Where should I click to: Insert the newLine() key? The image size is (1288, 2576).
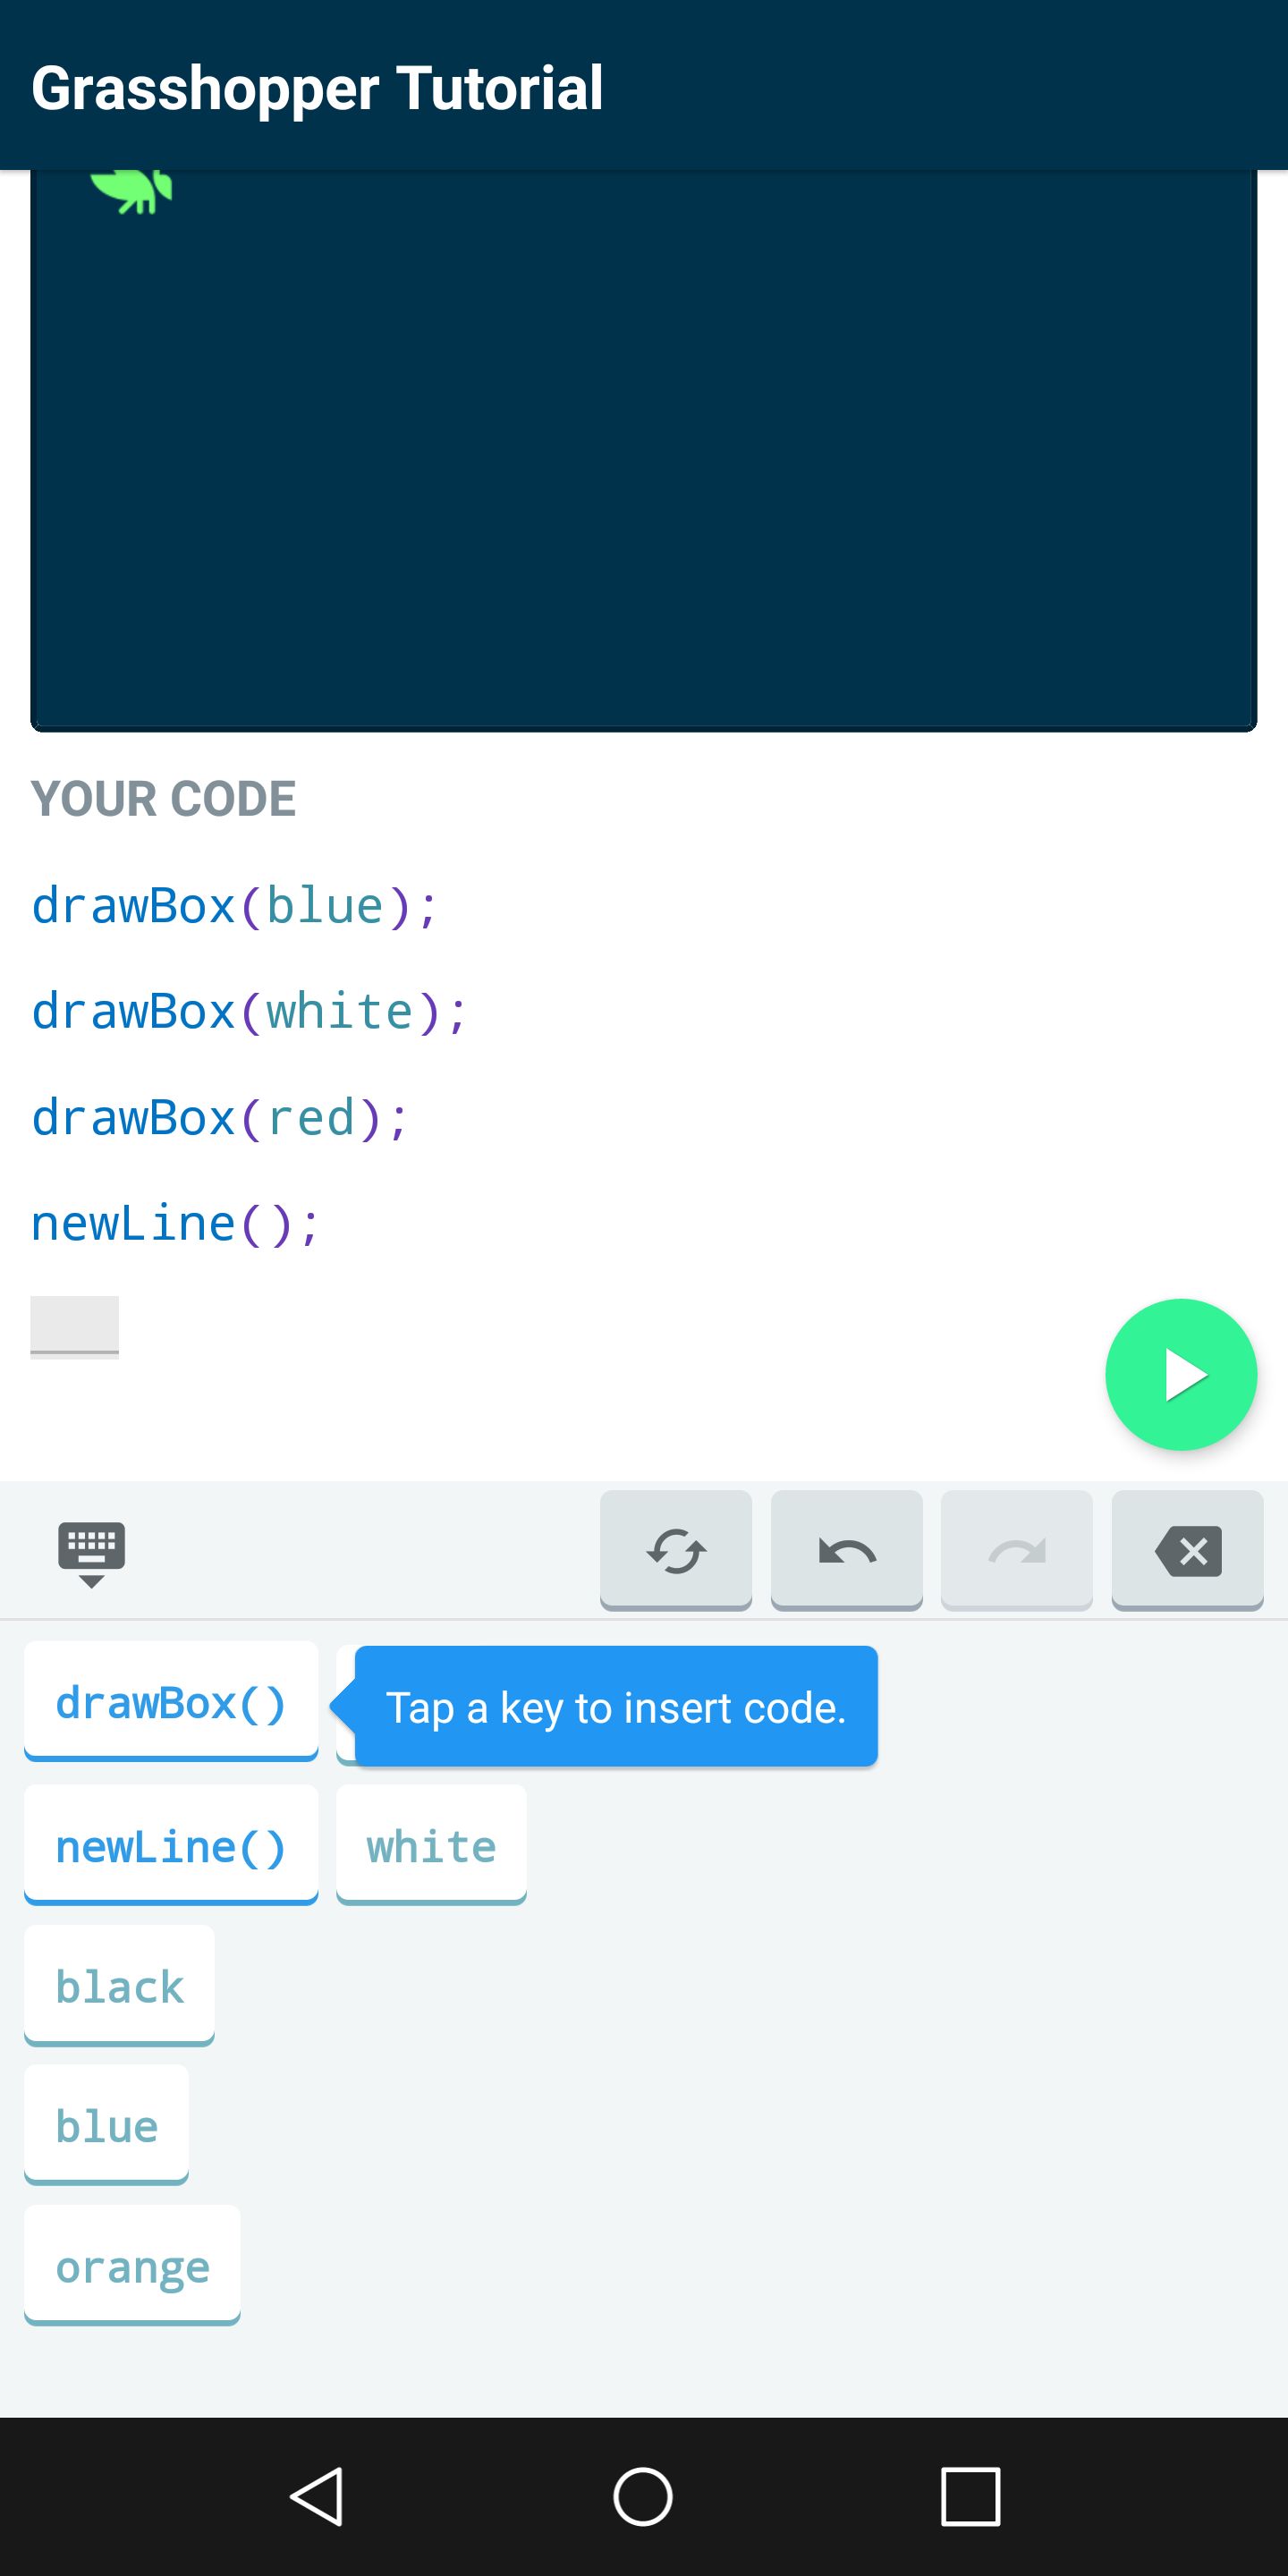click(171, 1845)
